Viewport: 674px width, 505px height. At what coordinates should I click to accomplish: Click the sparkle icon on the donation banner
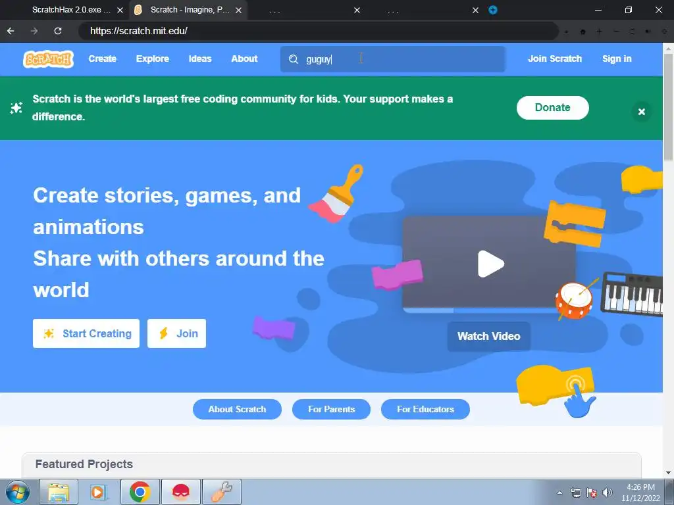[x=16, y=108]
